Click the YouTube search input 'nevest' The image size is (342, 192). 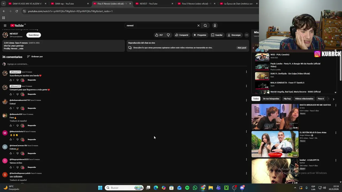tap(160, 26)
